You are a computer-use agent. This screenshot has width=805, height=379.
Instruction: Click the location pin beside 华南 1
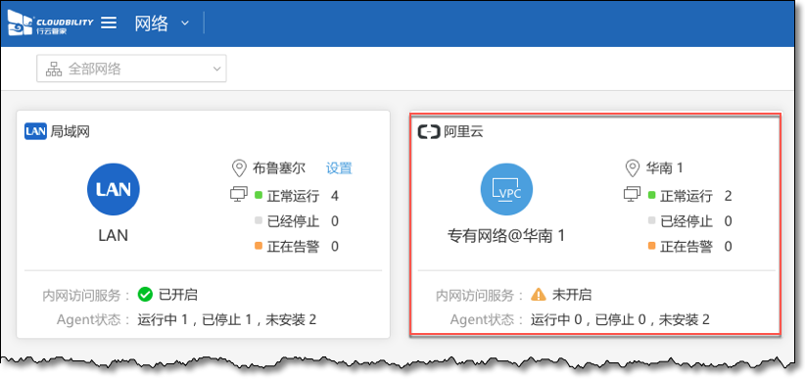[632, 167]
